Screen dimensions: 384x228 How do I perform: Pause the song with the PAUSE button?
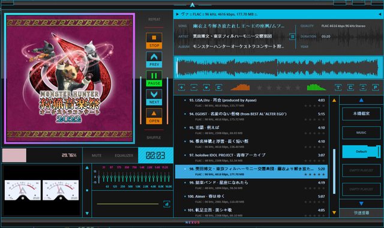point(154,79)
